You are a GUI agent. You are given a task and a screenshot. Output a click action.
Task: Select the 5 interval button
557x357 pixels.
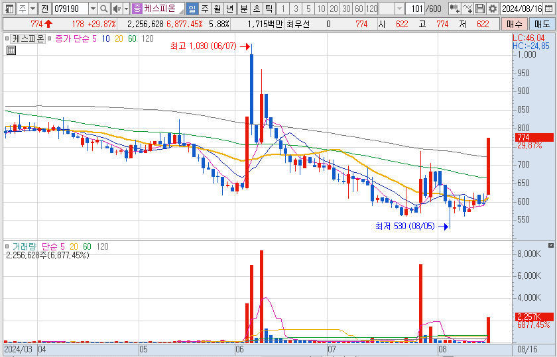(x=308, y=9)
